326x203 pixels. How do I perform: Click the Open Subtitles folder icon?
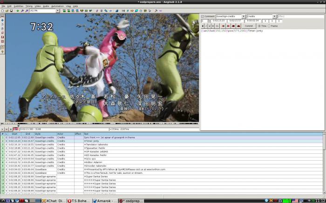coord(7,11)
